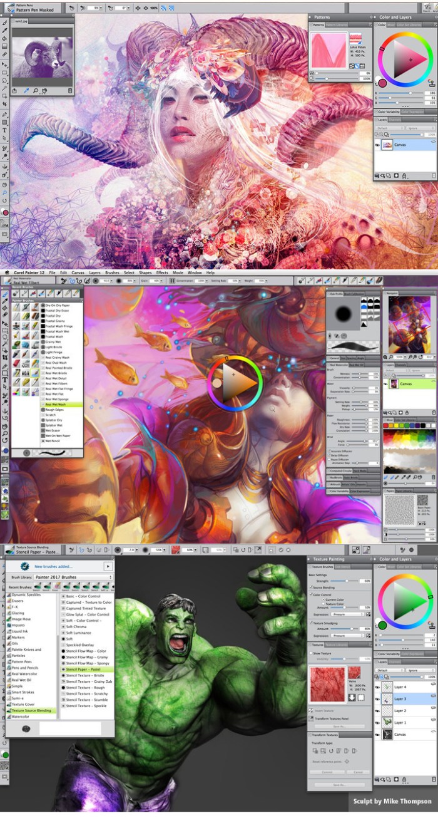
Task: Select Layer 1 in the Layers panel
Action: tap(400, 722)
